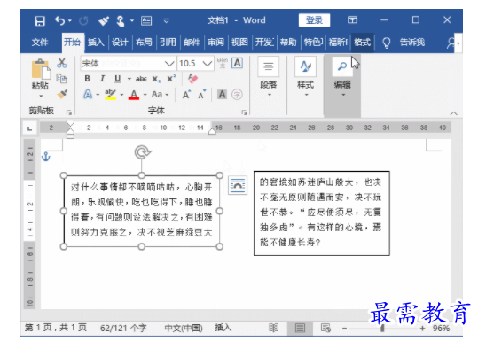478x341 pixels.
Task: Click the rotation handle above the text box
Action: (143, 152)
